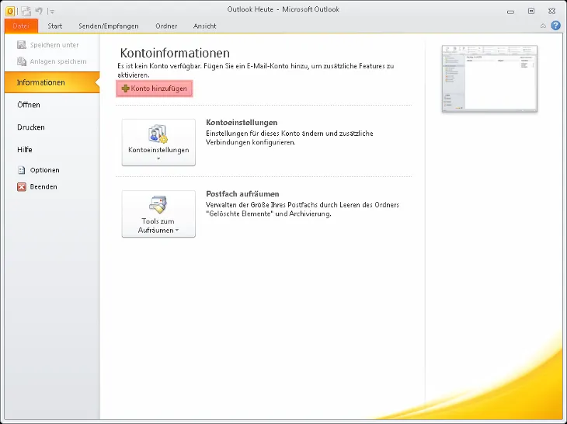567x424 pixels.
Task: Select the Ordner ribbon tab
Action: pos(165,26)
